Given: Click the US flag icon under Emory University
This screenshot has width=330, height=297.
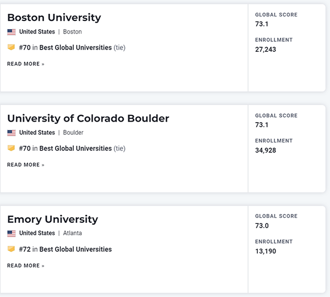Looking at the screenshot, I should (12, 233).
